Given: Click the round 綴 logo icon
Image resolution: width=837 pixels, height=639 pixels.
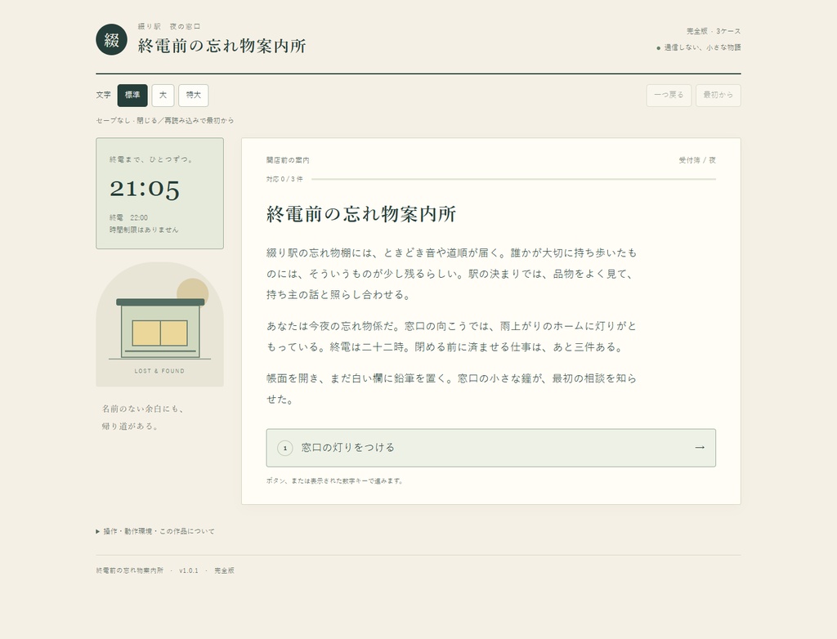Looking at the screenshot, I should [x=111, y=39].
